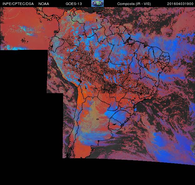Click the dark Lake Titicaca spot
This screenshot has width=195, height=185.
pos(80,82)
